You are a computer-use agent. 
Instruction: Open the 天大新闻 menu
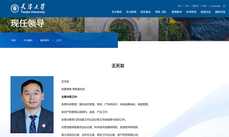131,12
